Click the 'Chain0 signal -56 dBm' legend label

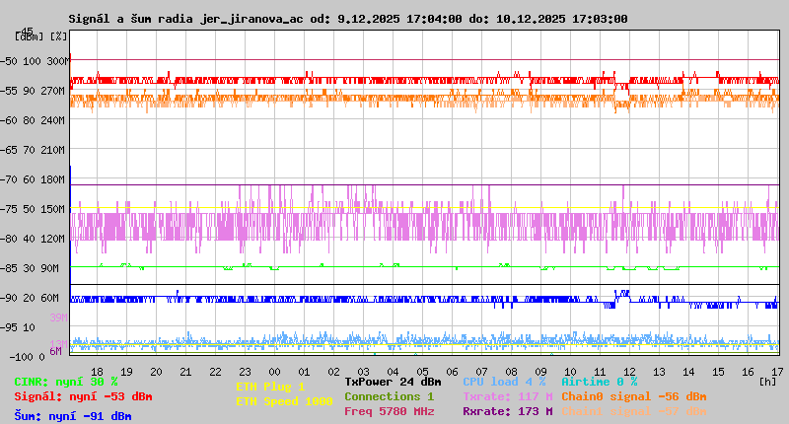point(634,396)
